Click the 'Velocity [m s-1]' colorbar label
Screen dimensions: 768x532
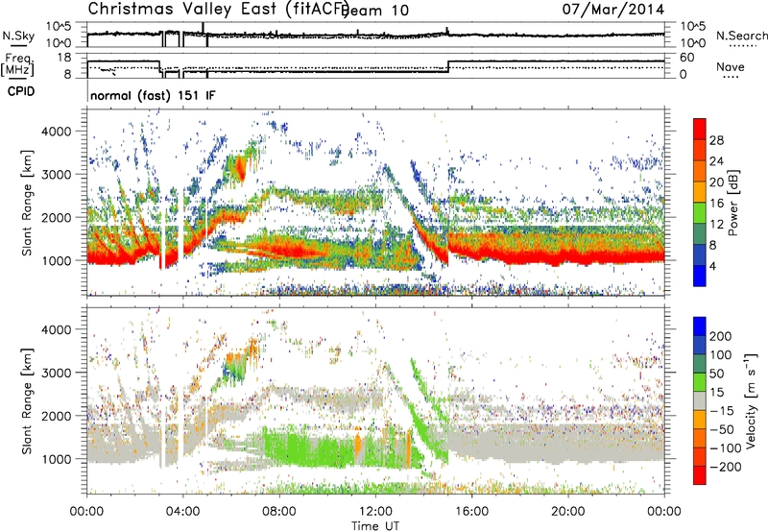pyautogui.click(x=750, y=401)
